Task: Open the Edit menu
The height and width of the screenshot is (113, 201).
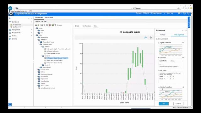Action: coord(42,22)
